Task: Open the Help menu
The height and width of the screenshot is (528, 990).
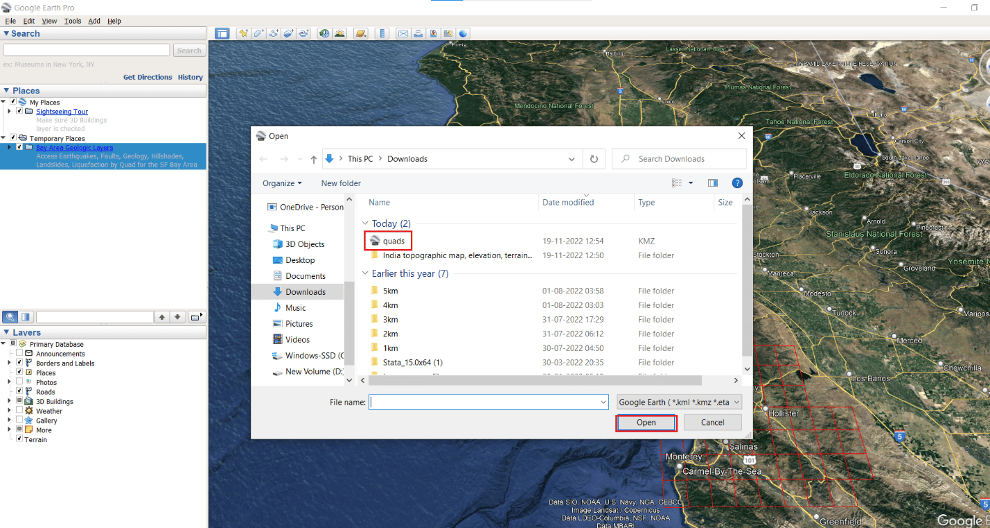Action: (114, 21)
